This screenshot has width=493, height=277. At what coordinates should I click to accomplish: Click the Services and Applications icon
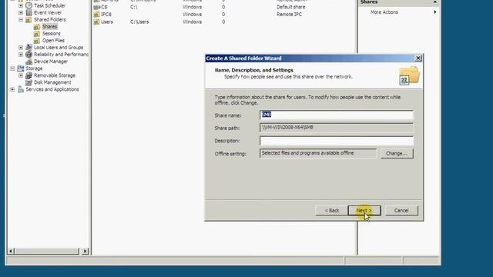(21, 89)
